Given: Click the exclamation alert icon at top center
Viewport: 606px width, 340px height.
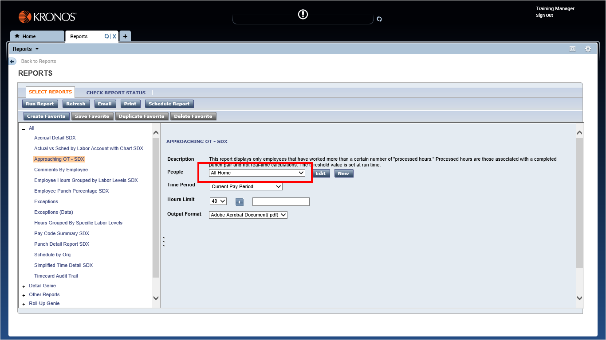Looking at the screenshot, I should [x=303, y=14].
